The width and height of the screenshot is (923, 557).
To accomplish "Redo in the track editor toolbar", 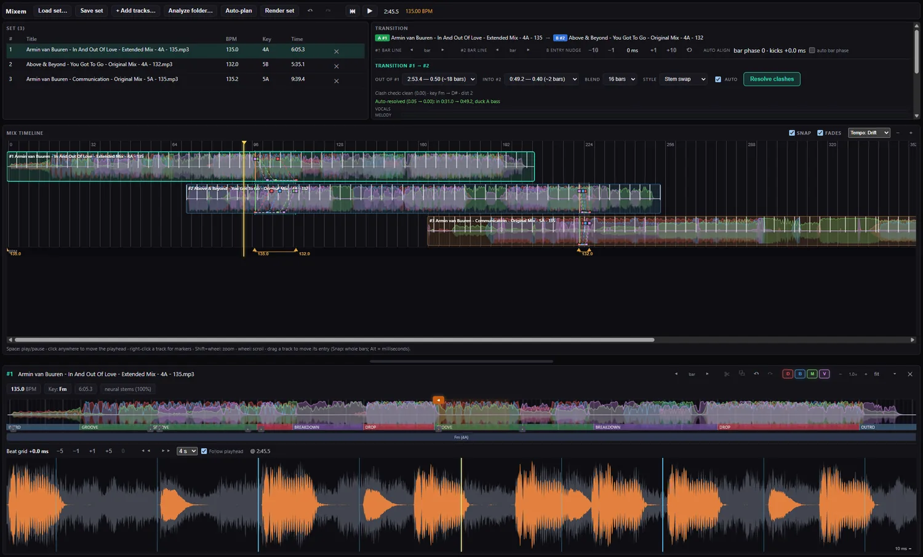I will (770, 374).
